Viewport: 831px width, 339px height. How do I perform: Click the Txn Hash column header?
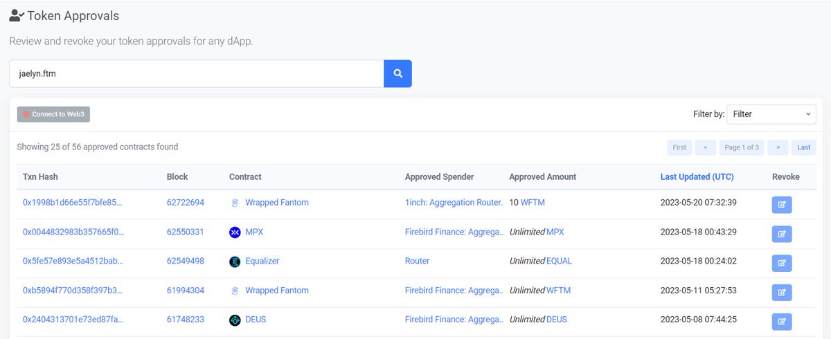(40, 177)
